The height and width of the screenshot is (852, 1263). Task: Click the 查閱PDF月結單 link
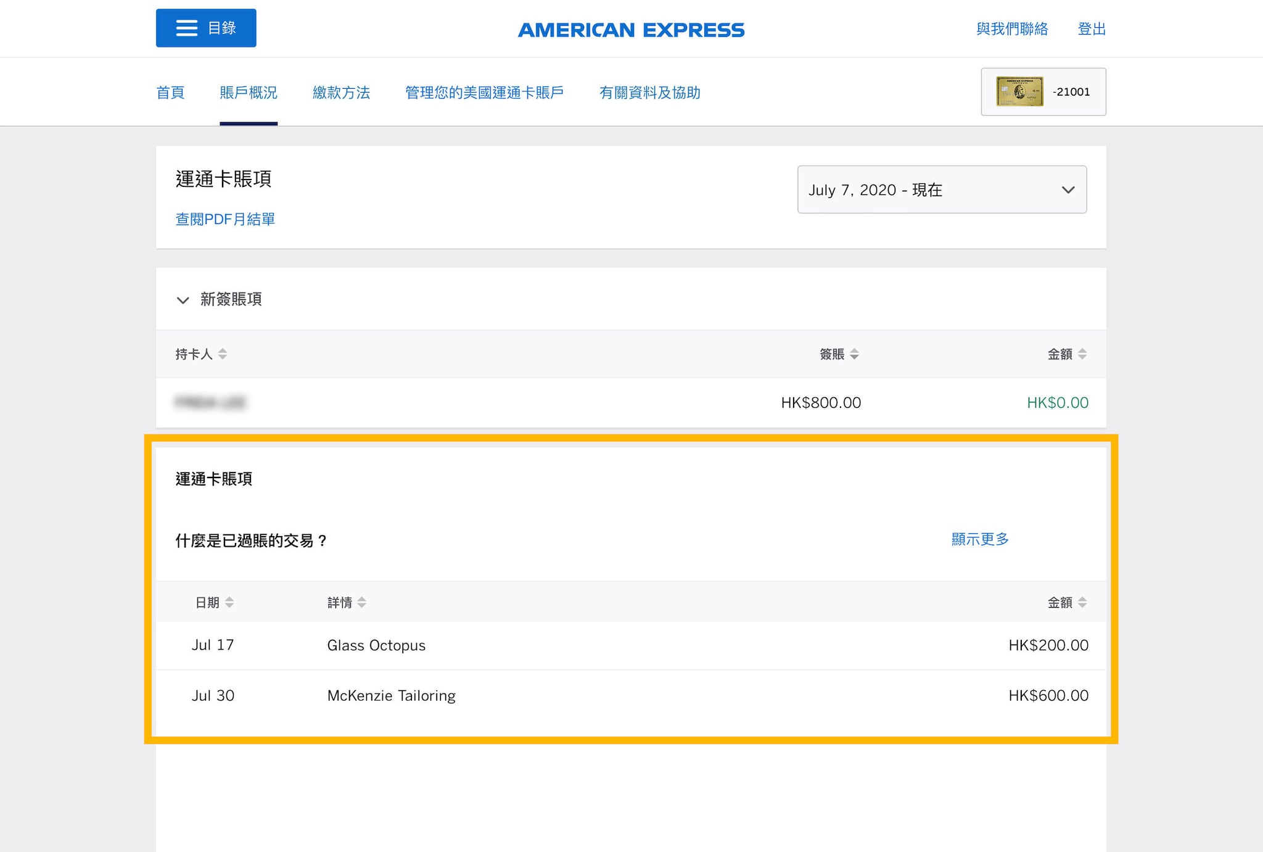pyautogui.click(x=225, y=219)
